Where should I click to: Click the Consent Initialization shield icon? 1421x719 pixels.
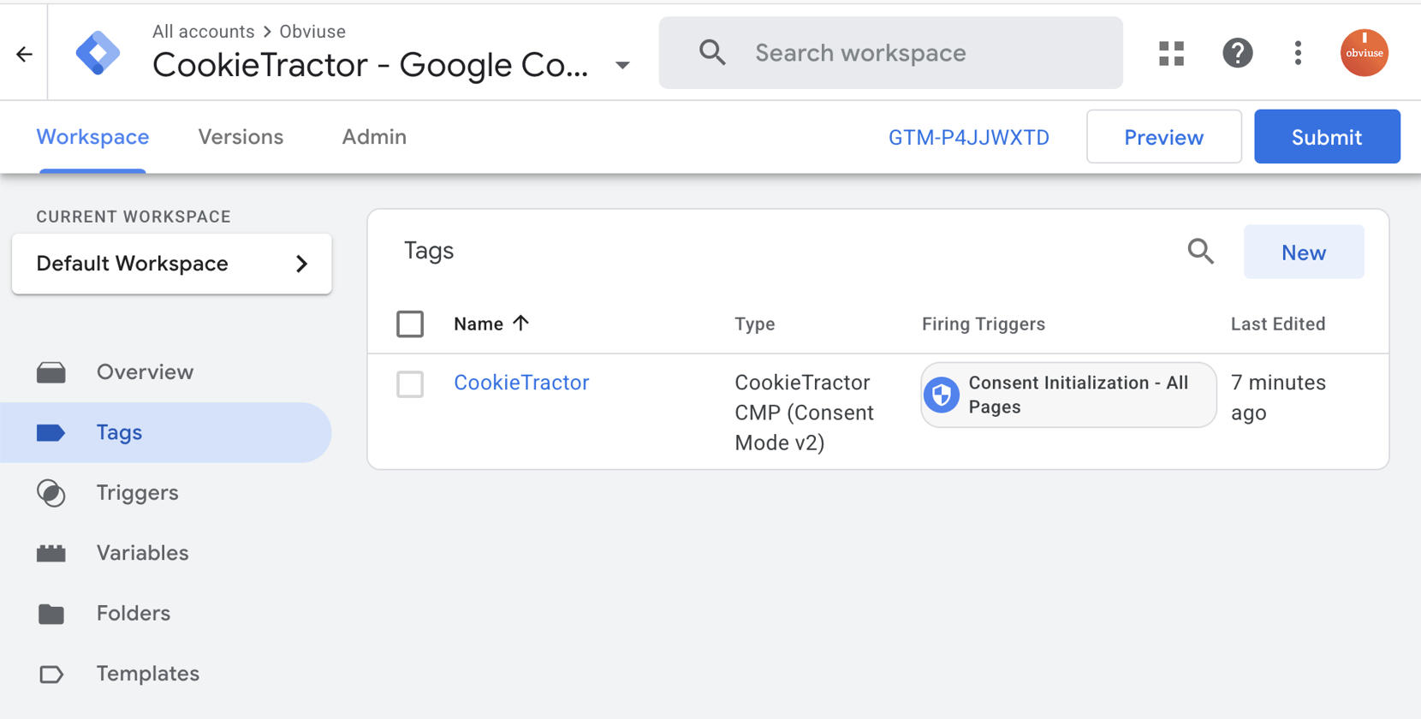coord(942,395)
